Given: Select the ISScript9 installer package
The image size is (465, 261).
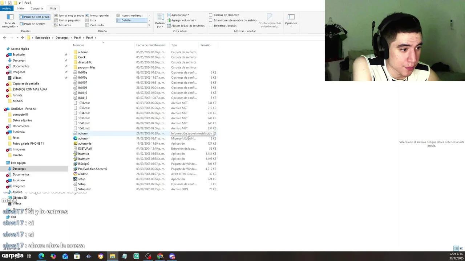Looking at the screenshot, I should [x=84, y=164].
